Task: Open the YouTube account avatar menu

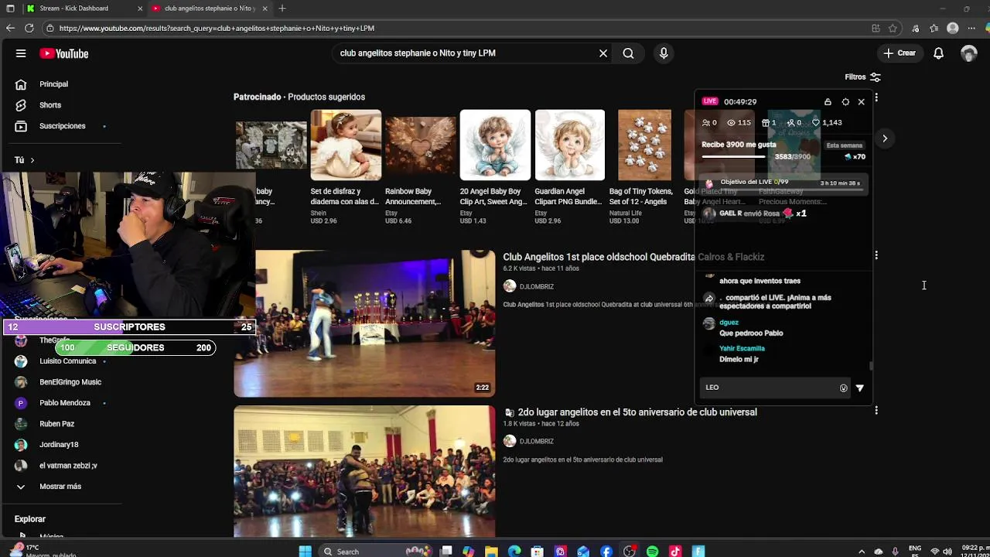Action: tap(969, 53)
